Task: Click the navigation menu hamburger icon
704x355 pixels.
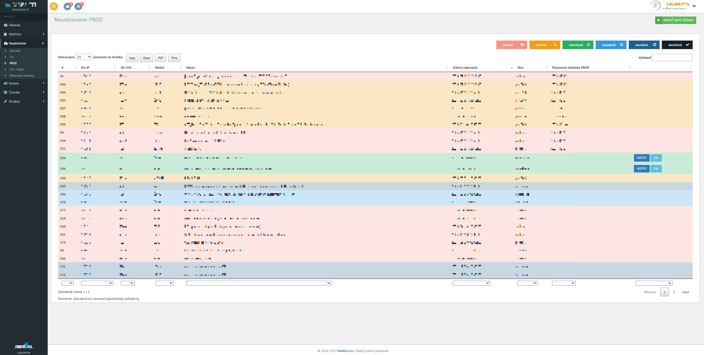Action: [x=54, y=6]
